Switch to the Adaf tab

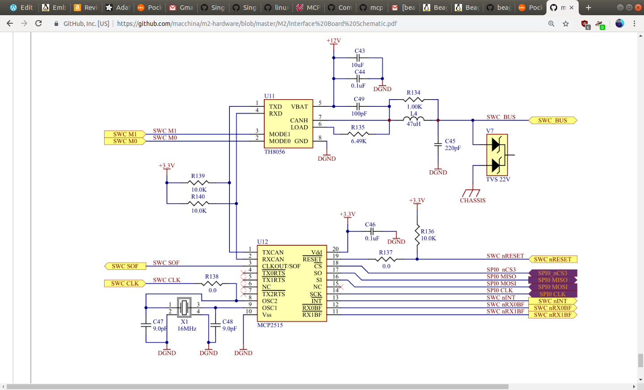tap(118, 8)
